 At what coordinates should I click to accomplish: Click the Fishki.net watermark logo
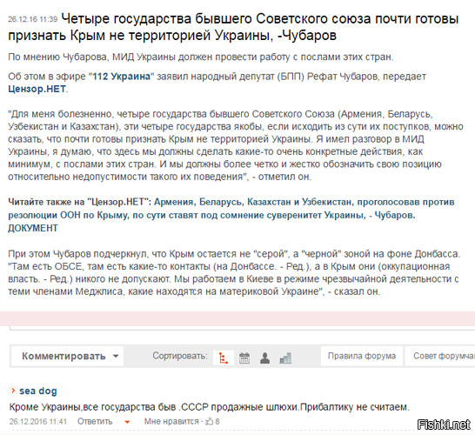tap(444, 425)
